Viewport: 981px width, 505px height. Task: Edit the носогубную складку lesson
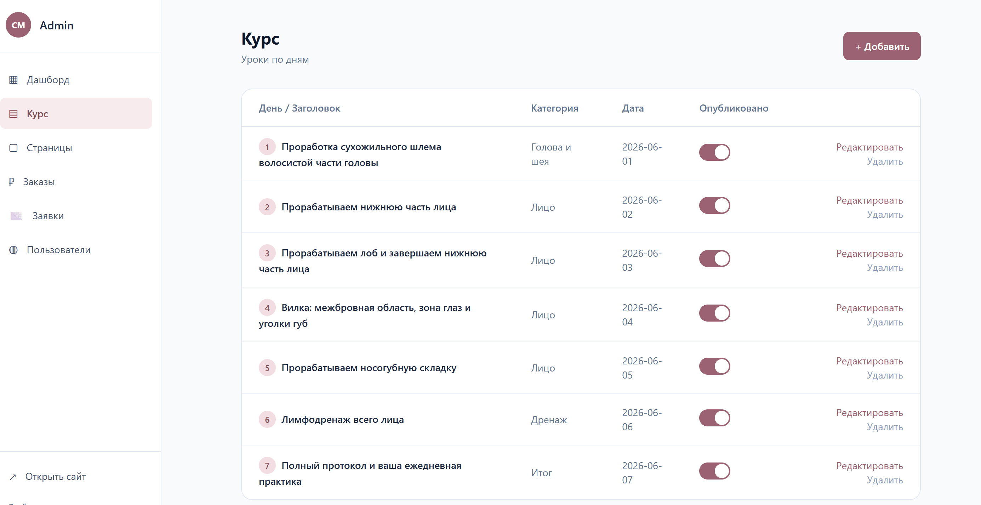pyautogui.click(x=869, y=362)
